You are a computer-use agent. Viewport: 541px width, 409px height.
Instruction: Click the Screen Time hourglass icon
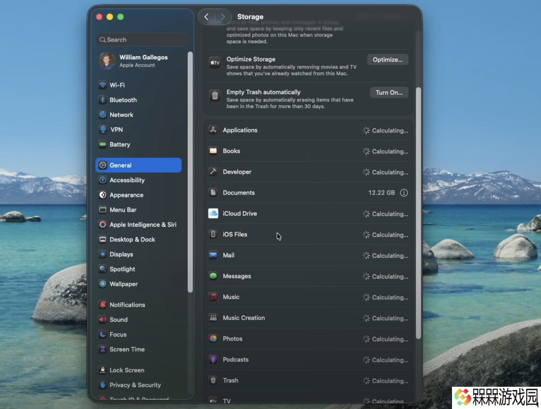[103, 349]
